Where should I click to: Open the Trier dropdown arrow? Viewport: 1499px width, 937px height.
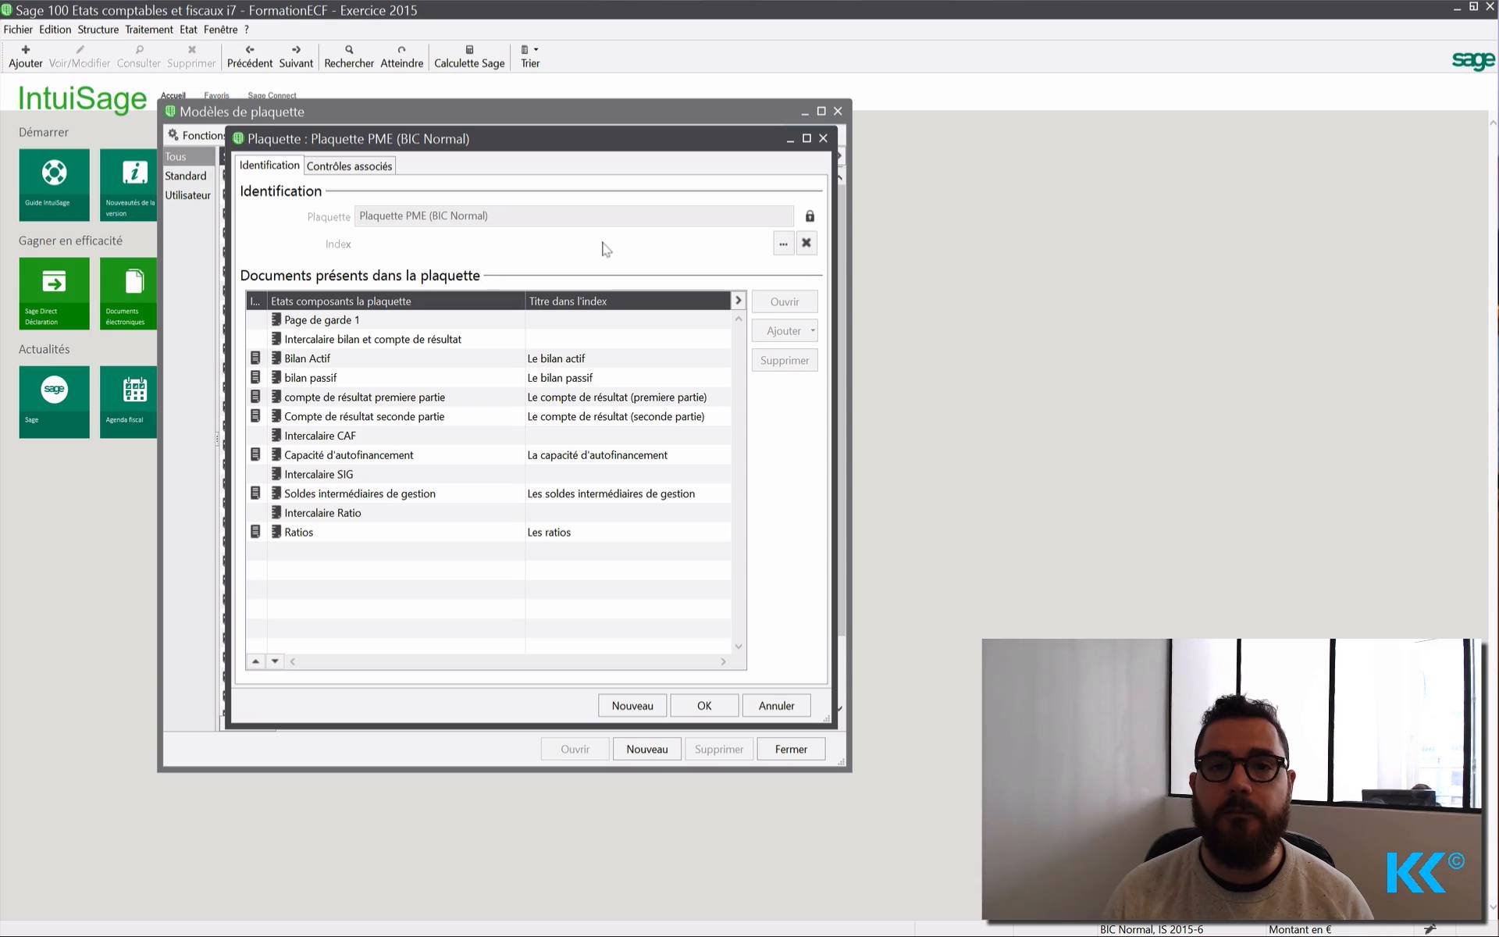(538, 49)
